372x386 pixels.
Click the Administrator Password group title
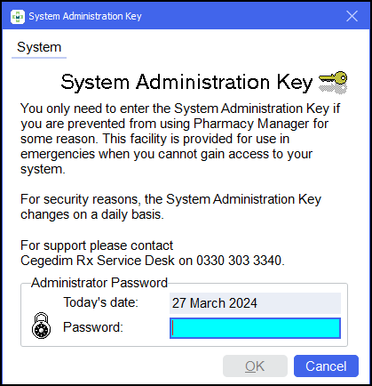[99, 283]
